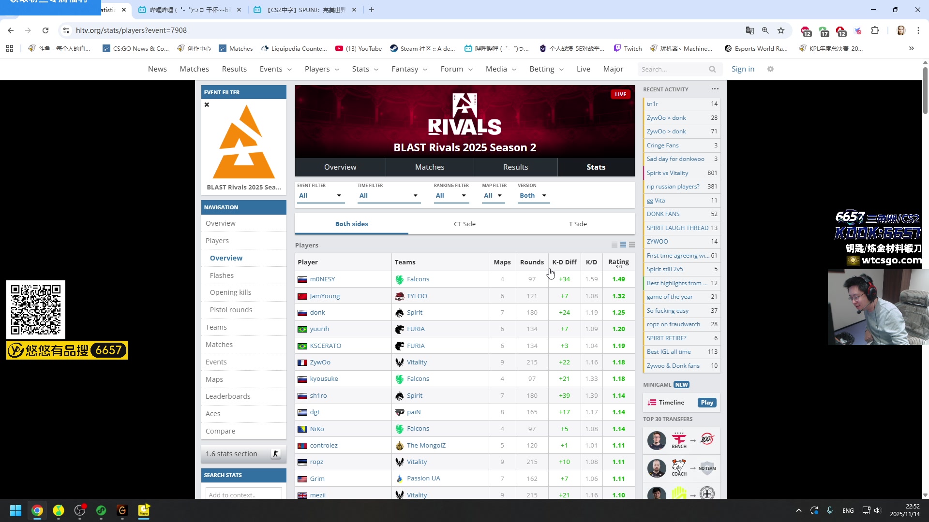Click the Falcons logo next to m0NESY
The width and height of the screenshot is (929, 522).
tap(400, 279)
